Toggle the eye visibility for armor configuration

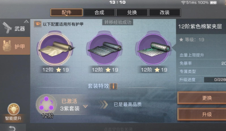coord(38,24)
